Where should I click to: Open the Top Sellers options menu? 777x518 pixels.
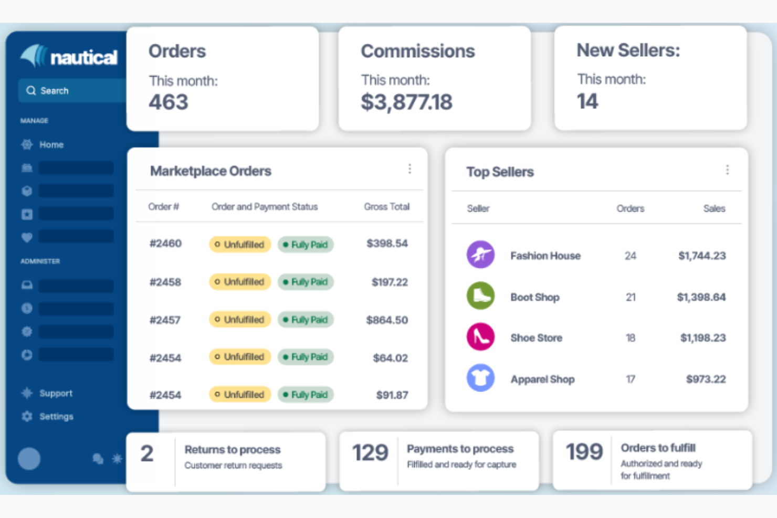(728, 170)
